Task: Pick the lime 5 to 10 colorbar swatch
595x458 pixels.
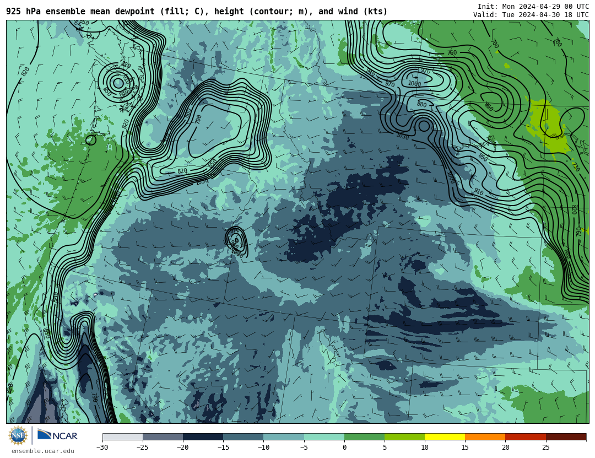Action: pos(404,437)
